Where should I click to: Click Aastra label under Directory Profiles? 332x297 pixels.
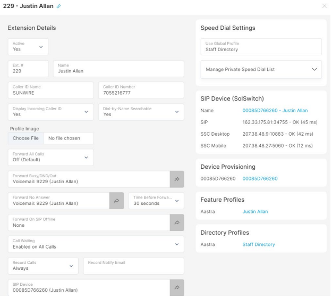tap(208, 244)
